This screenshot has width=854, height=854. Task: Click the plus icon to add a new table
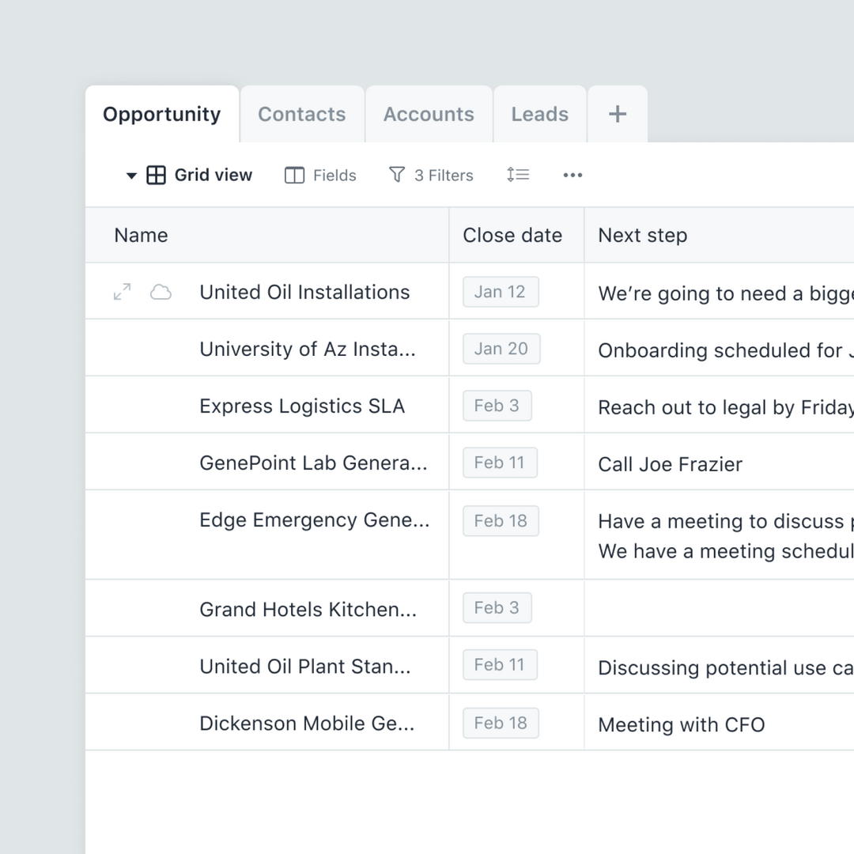coord(617,113)
